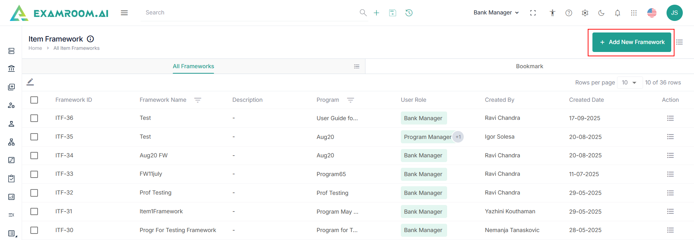Expand the rows per page dropdown
694x240 pixels.
tap(629, 83)
